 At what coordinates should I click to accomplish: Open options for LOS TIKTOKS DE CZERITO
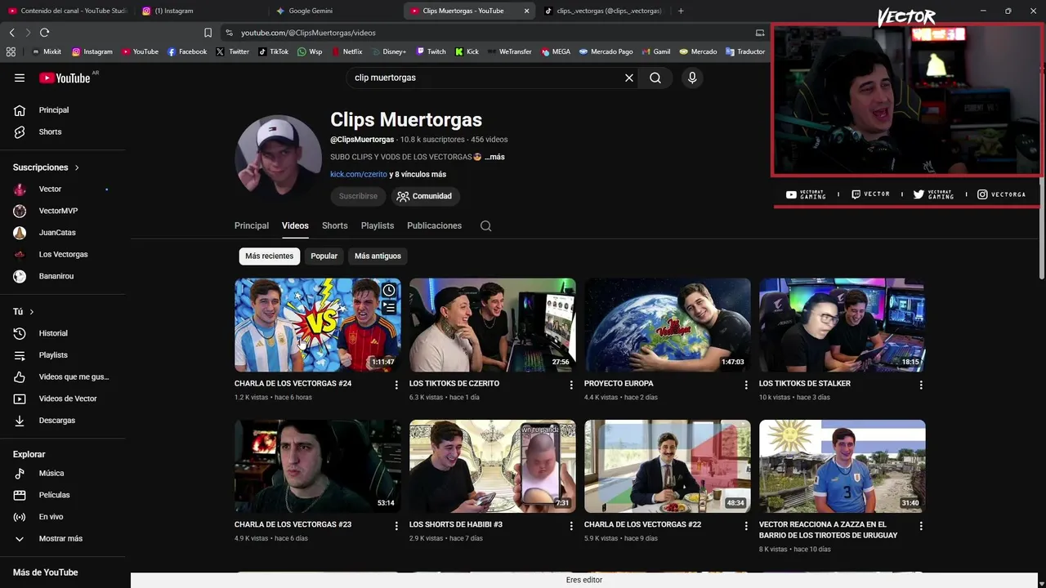tap(571, 385)
